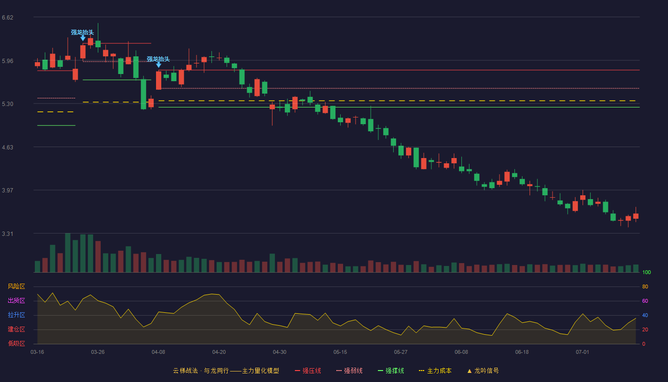Click the 20 indicator scale label
Viewport: 668px width, 382px height.
[x=645, y=329]
